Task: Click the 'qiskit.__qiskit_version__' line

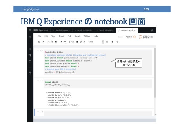Action: click(x=57, y=85)
